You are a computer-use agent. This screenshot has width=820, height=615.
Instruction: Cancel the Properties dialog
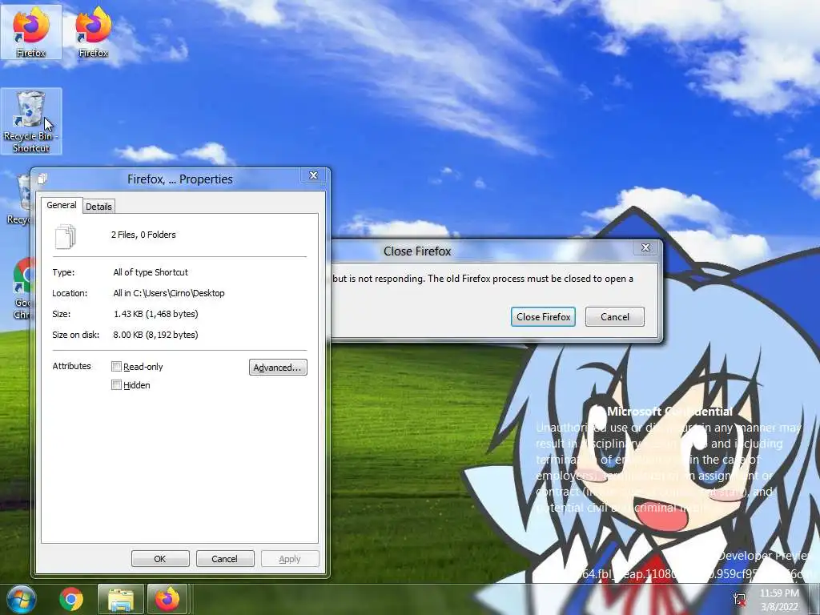(x=224, y=558)
